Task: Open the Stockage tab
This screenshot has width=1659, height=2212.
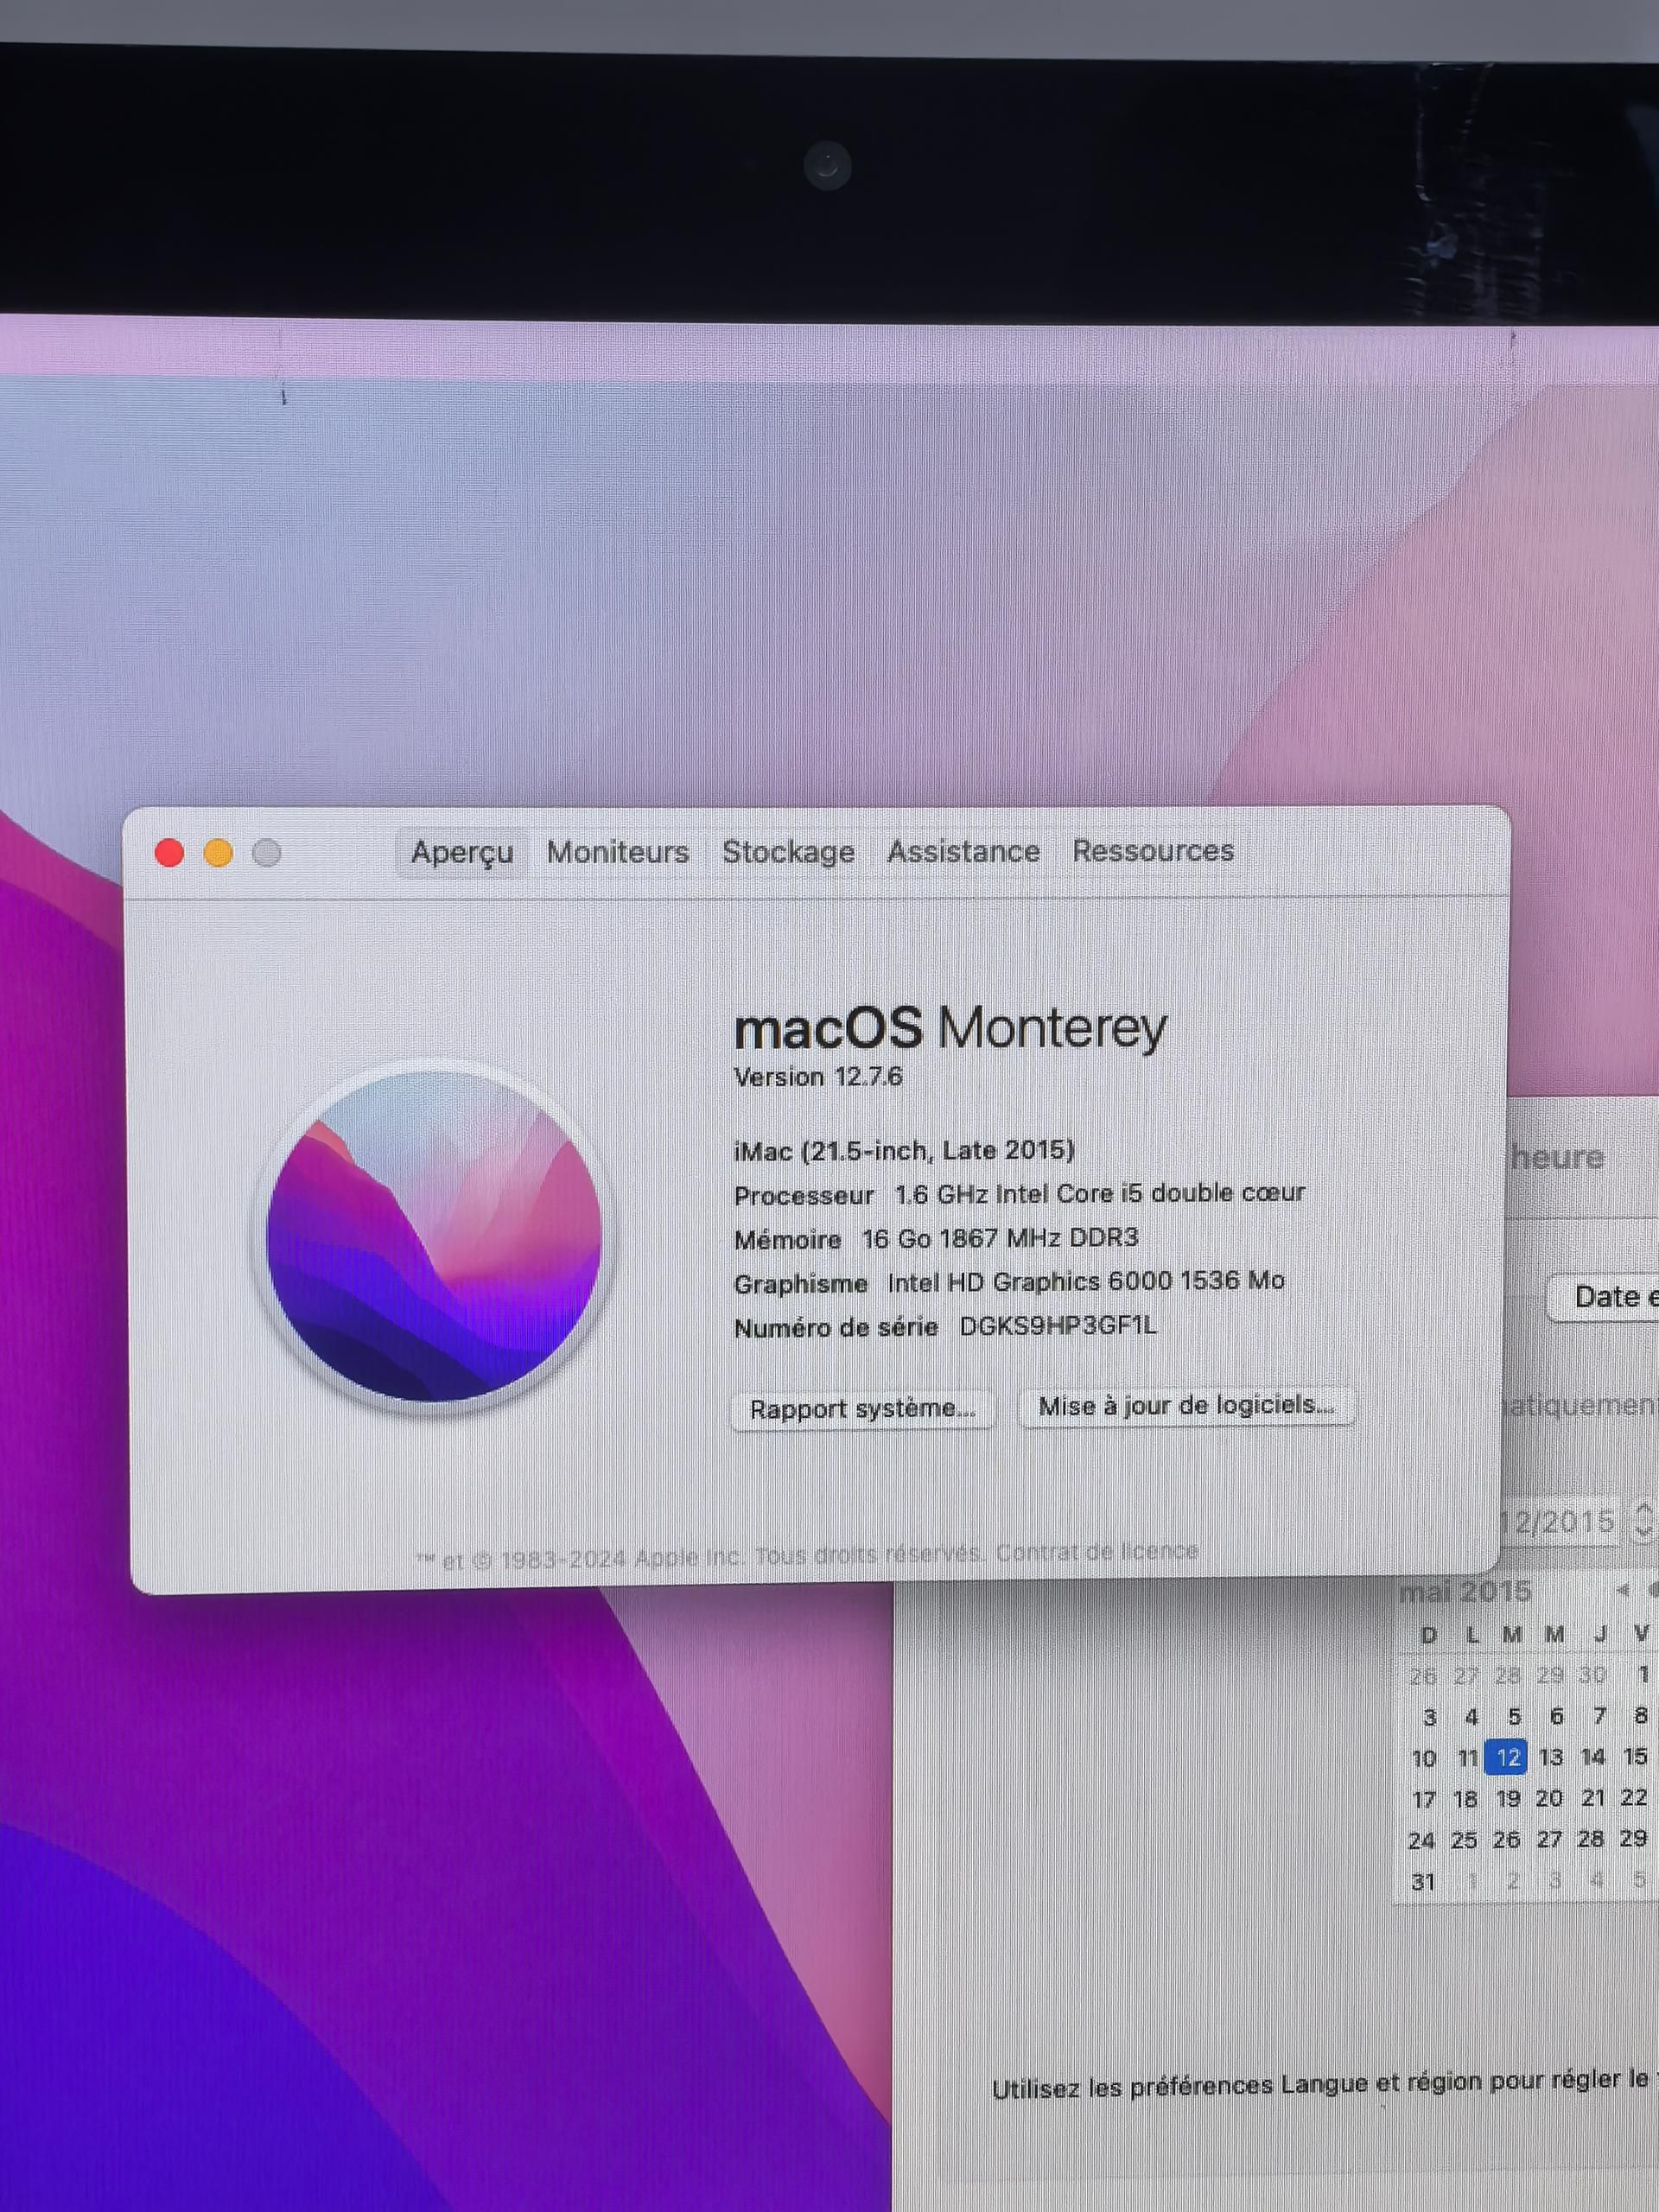Action: 789,851
